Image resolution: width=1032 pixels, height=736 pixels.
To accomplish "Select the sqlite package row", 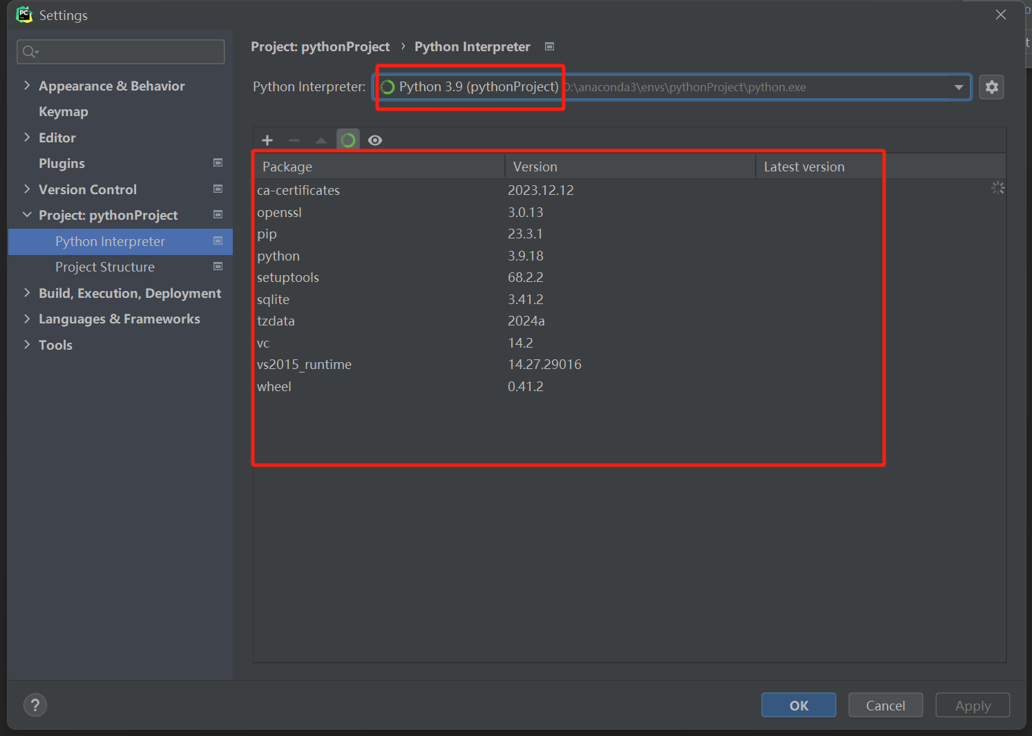I will [x=629, y=299].
